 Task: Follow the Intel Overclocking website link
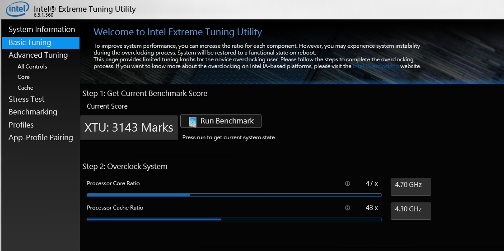tap(375, 66)
